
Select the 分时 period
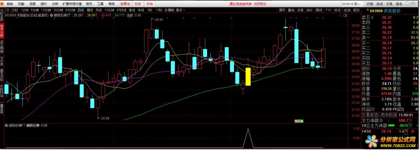(15, 10)
